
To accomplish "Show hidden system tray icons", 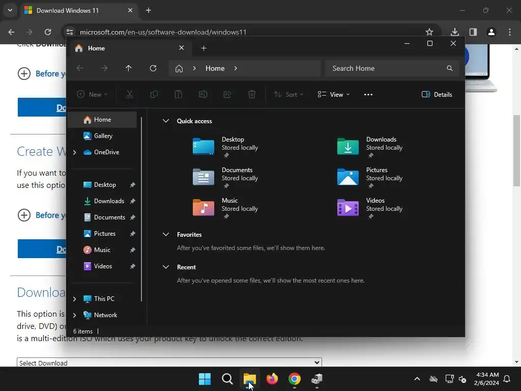I will [417, 379].
